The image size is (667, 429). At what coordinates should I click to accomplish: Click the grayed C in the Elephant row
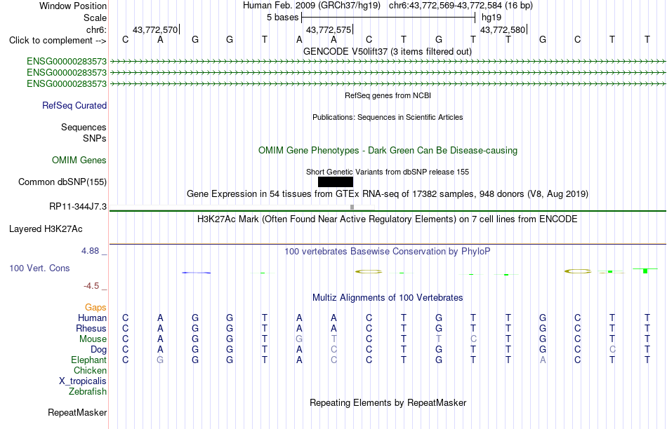click(334, 360)
